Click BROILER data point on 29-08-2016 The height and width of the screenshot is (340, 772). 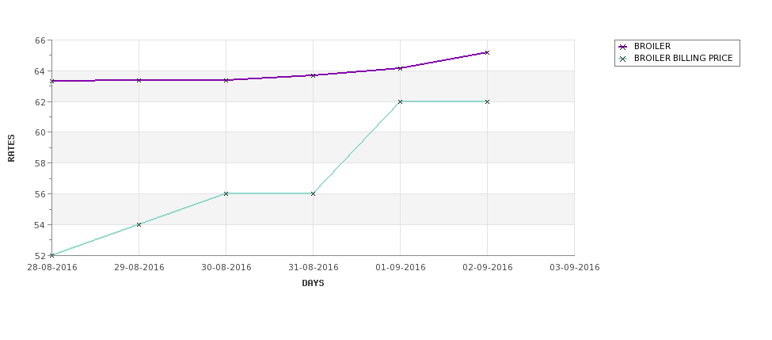[x=139, y=80]
